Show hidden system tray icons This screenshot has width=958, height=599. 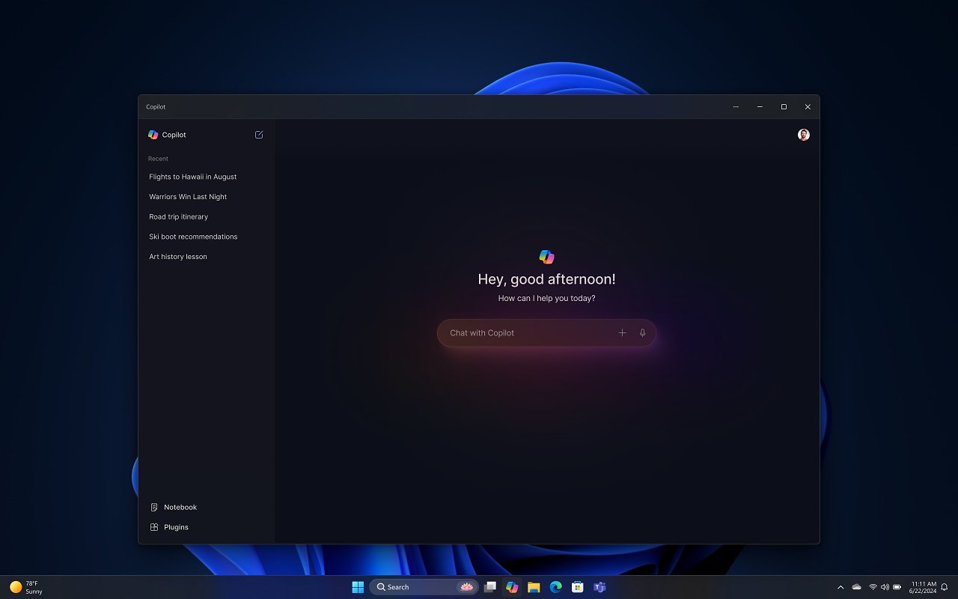pos(840,587)
